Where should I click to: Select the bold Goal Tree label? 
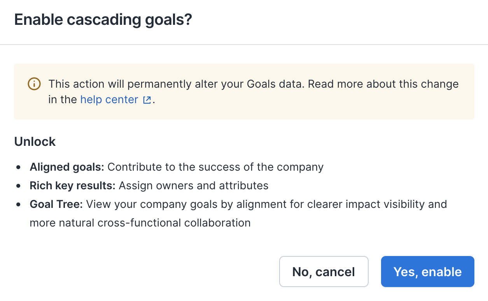tap(56, 204)
